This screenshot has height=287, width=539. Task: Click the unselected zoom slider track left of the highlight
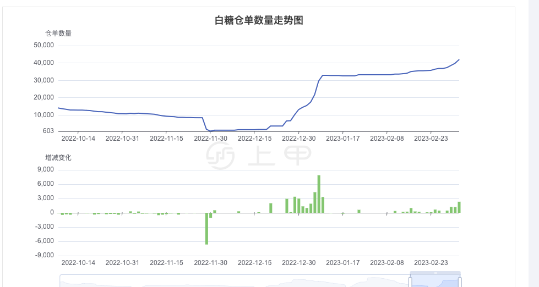(231, 282)
